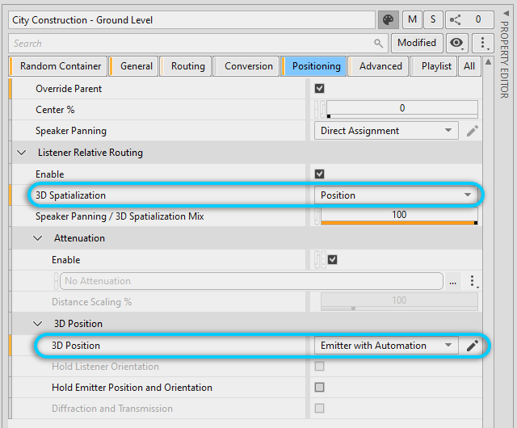Edit 3D Position automation with pencil icon
517x428 pixels.
tap(473, 346)
